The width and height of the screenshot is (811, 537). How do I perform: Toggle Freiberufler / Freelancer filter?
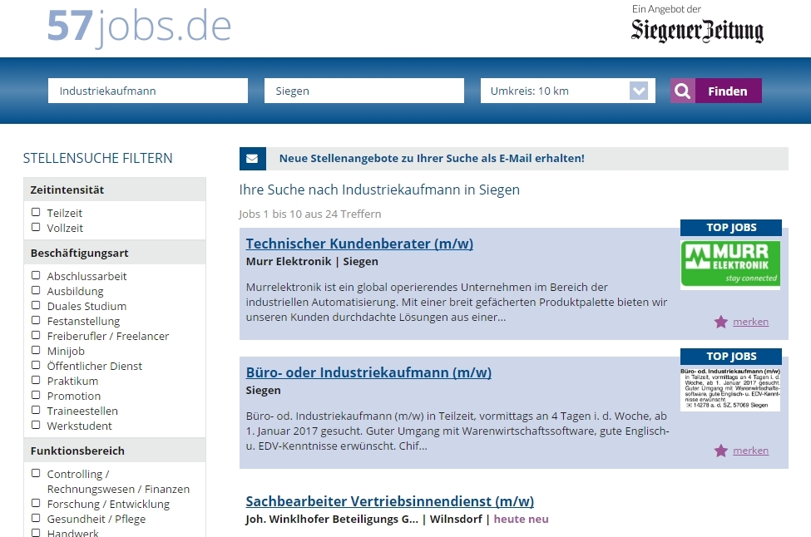point(36,335)
